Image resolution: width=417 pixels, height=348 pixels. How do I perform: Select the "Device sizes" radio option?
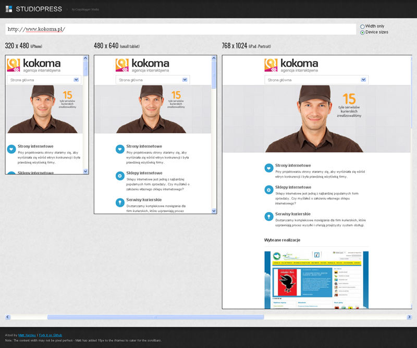(x=362, y=32)
